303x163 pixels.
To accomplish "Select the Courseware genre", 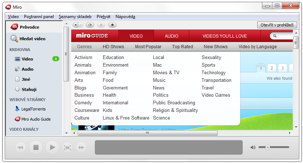I will (x=87, y=110).
